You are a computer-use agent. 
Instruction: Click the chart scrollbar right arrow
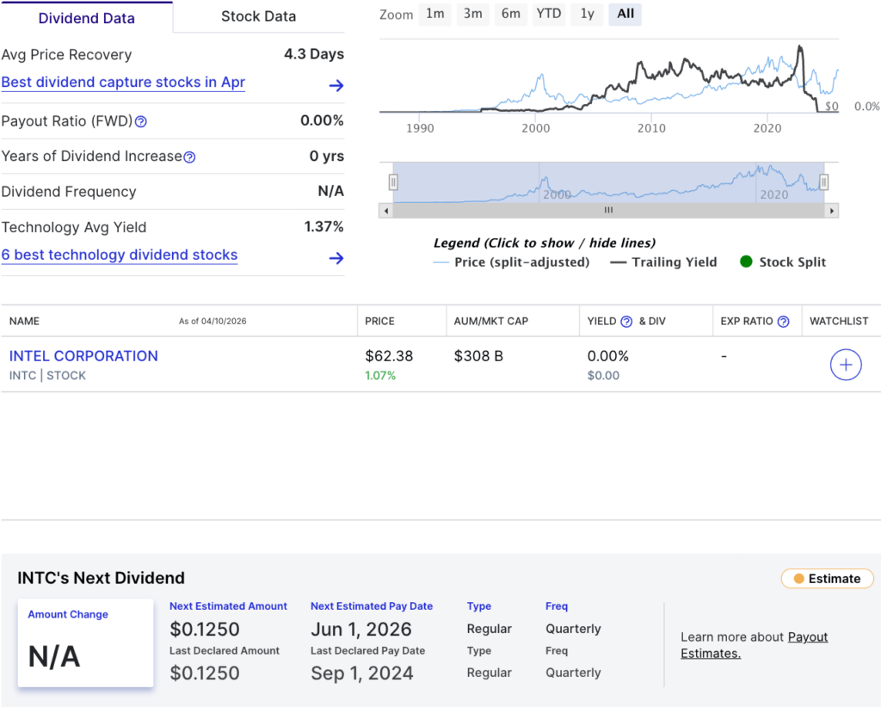832,210
